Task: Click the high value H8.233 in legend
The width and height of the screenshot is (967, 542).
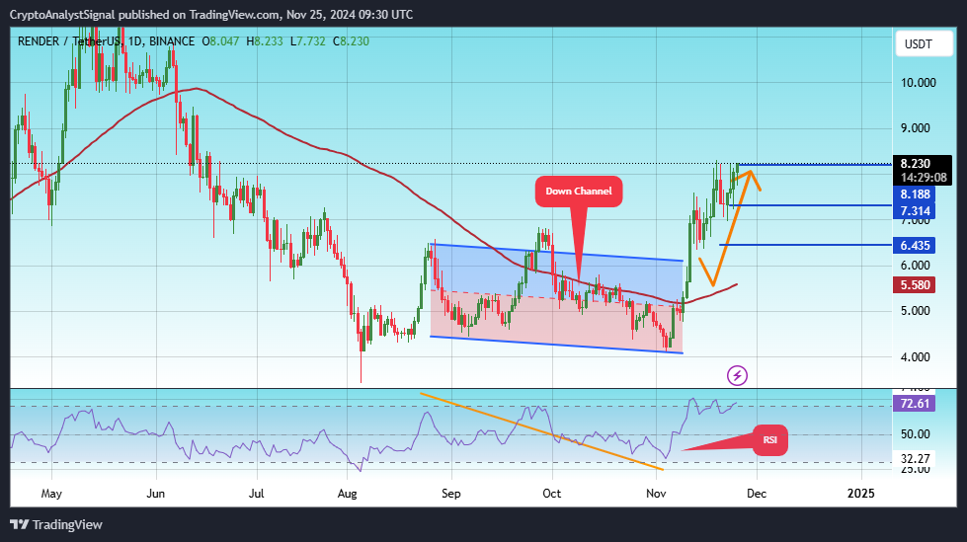Action: pyautogui.click(x=265, y=41)
